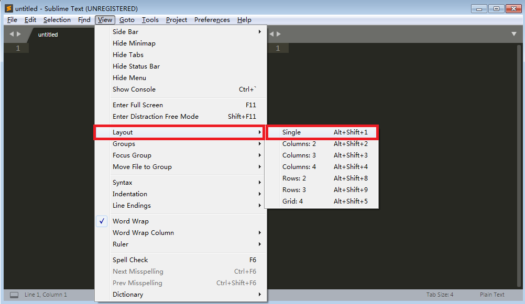Expand the Indentation submenu
525x304 pixels.
click(x=181, y=194)
